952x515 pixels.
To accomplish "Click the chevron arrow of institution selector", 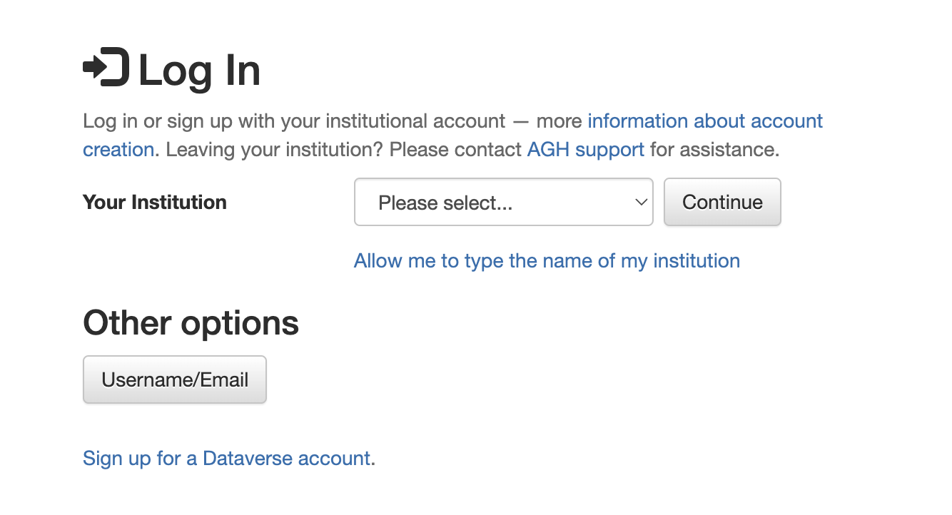I will (640, 203).
